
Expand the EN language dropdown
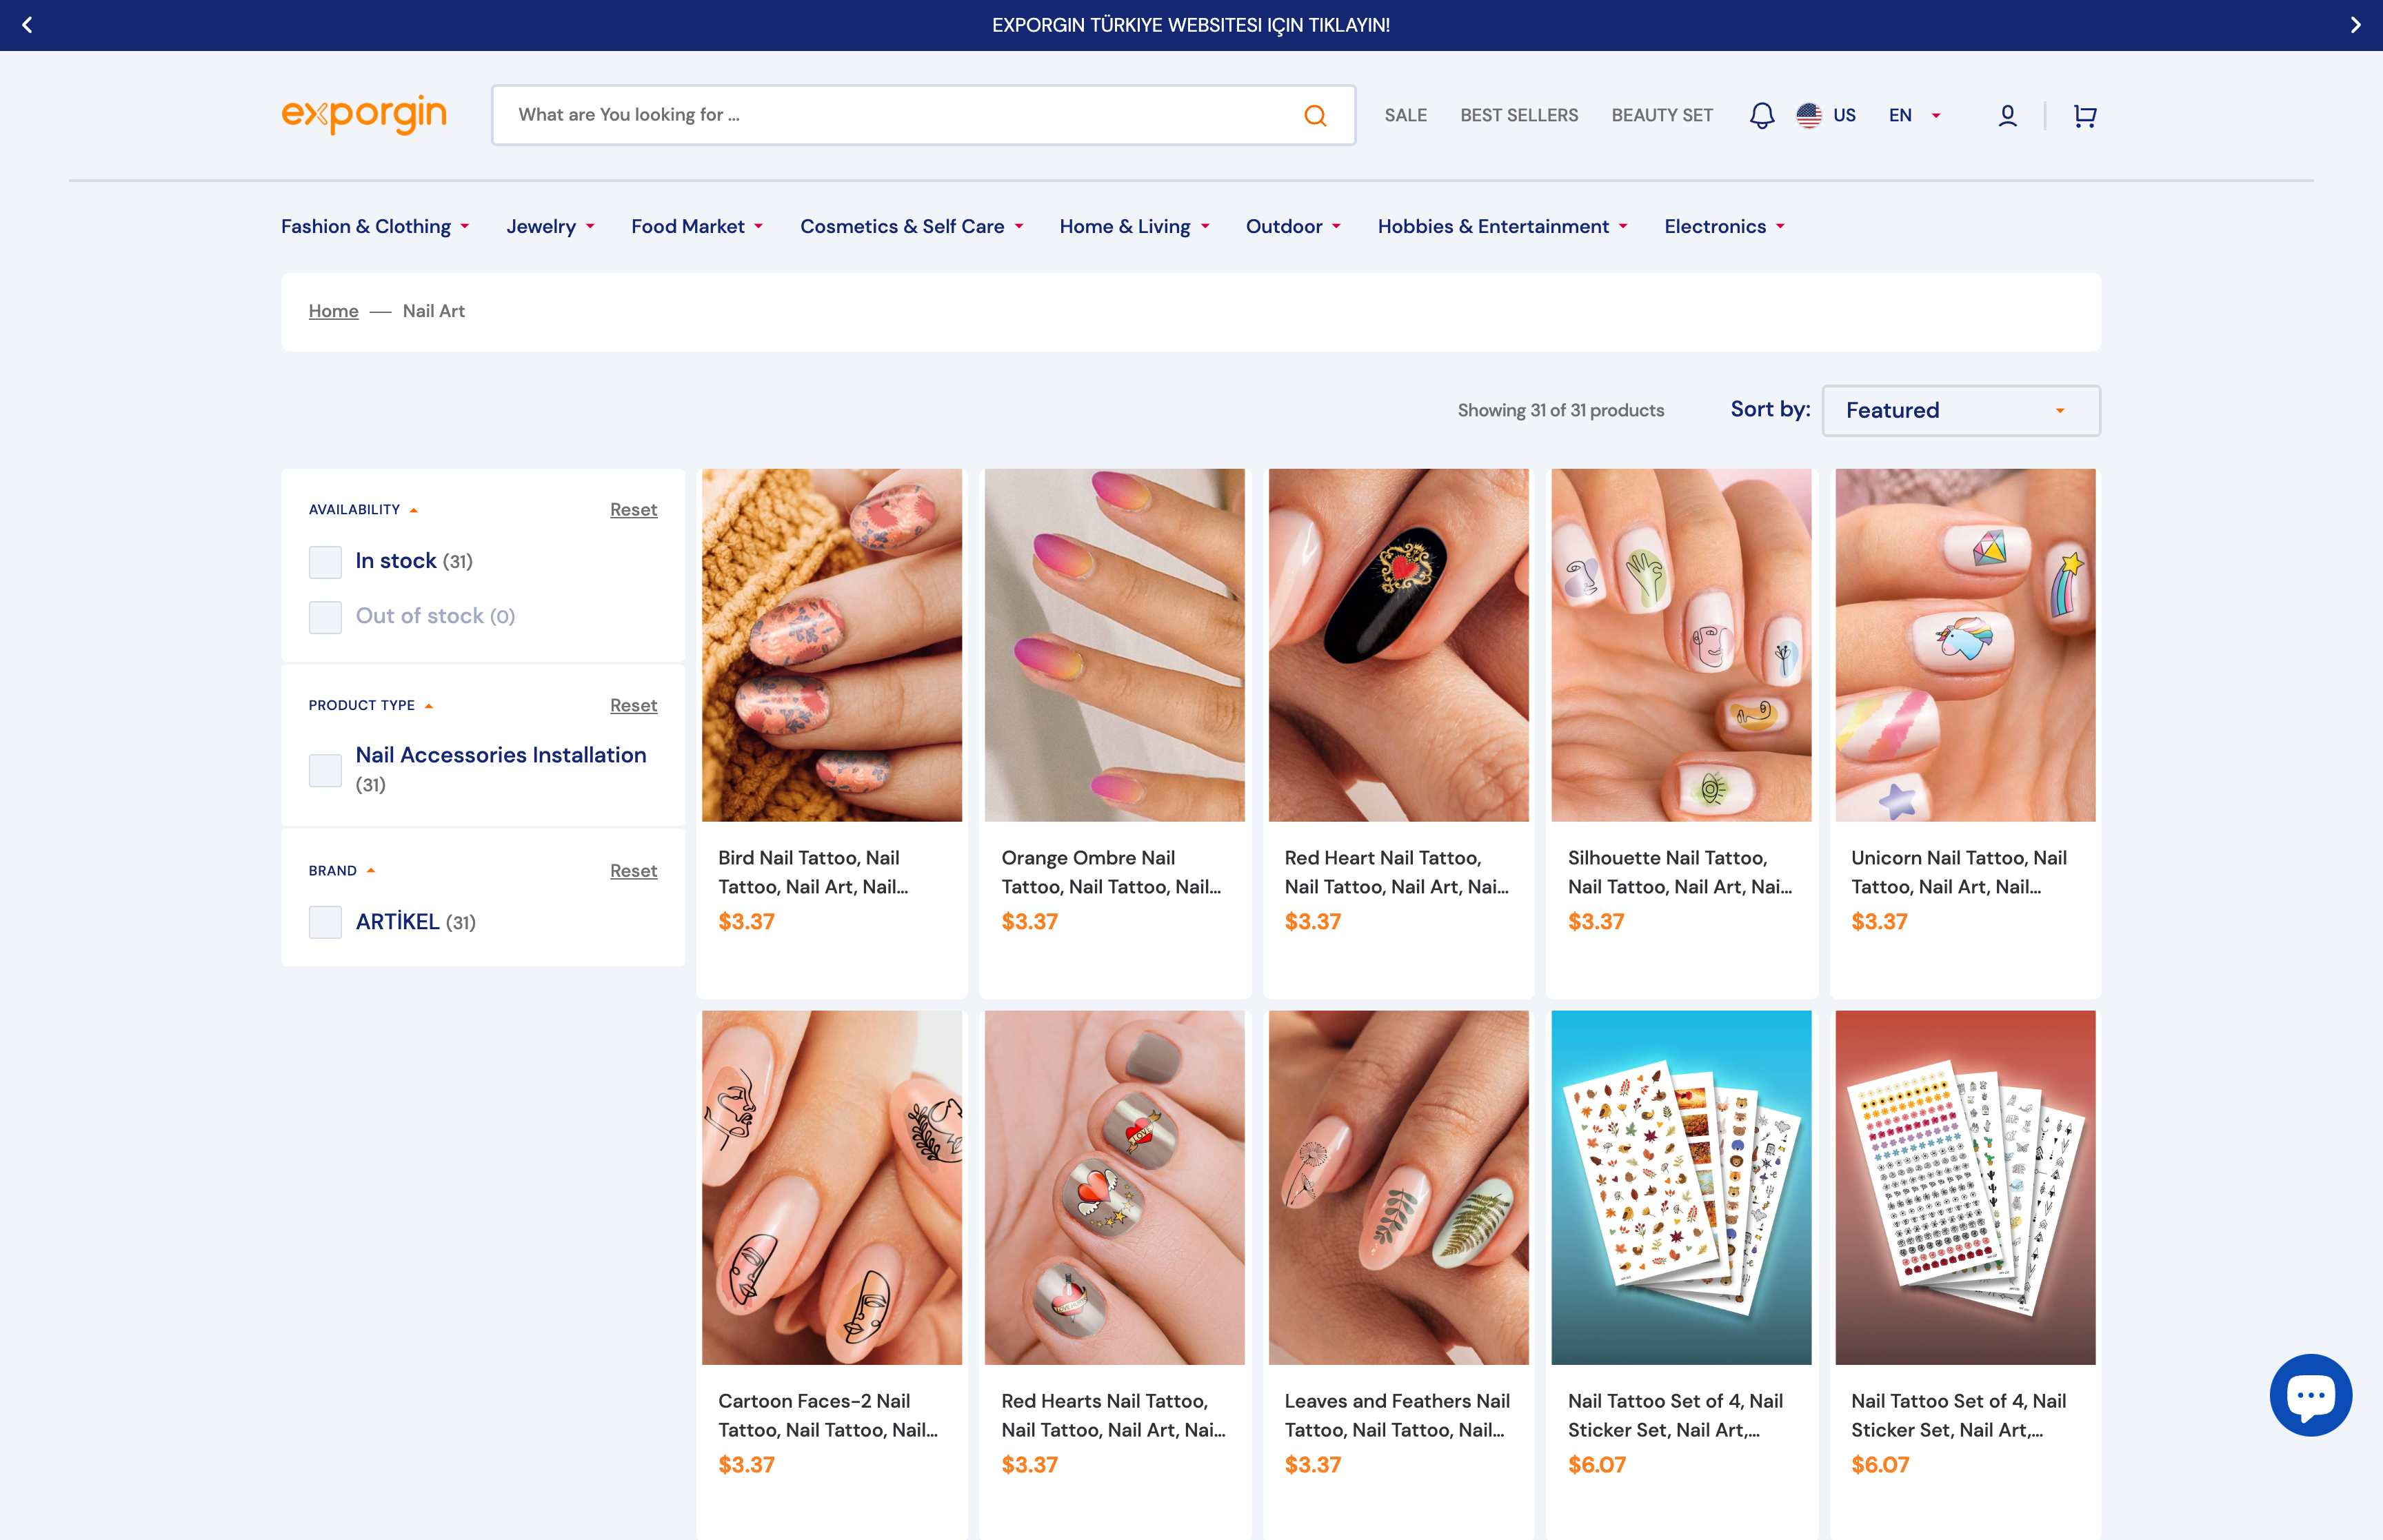click(1912, 115)
